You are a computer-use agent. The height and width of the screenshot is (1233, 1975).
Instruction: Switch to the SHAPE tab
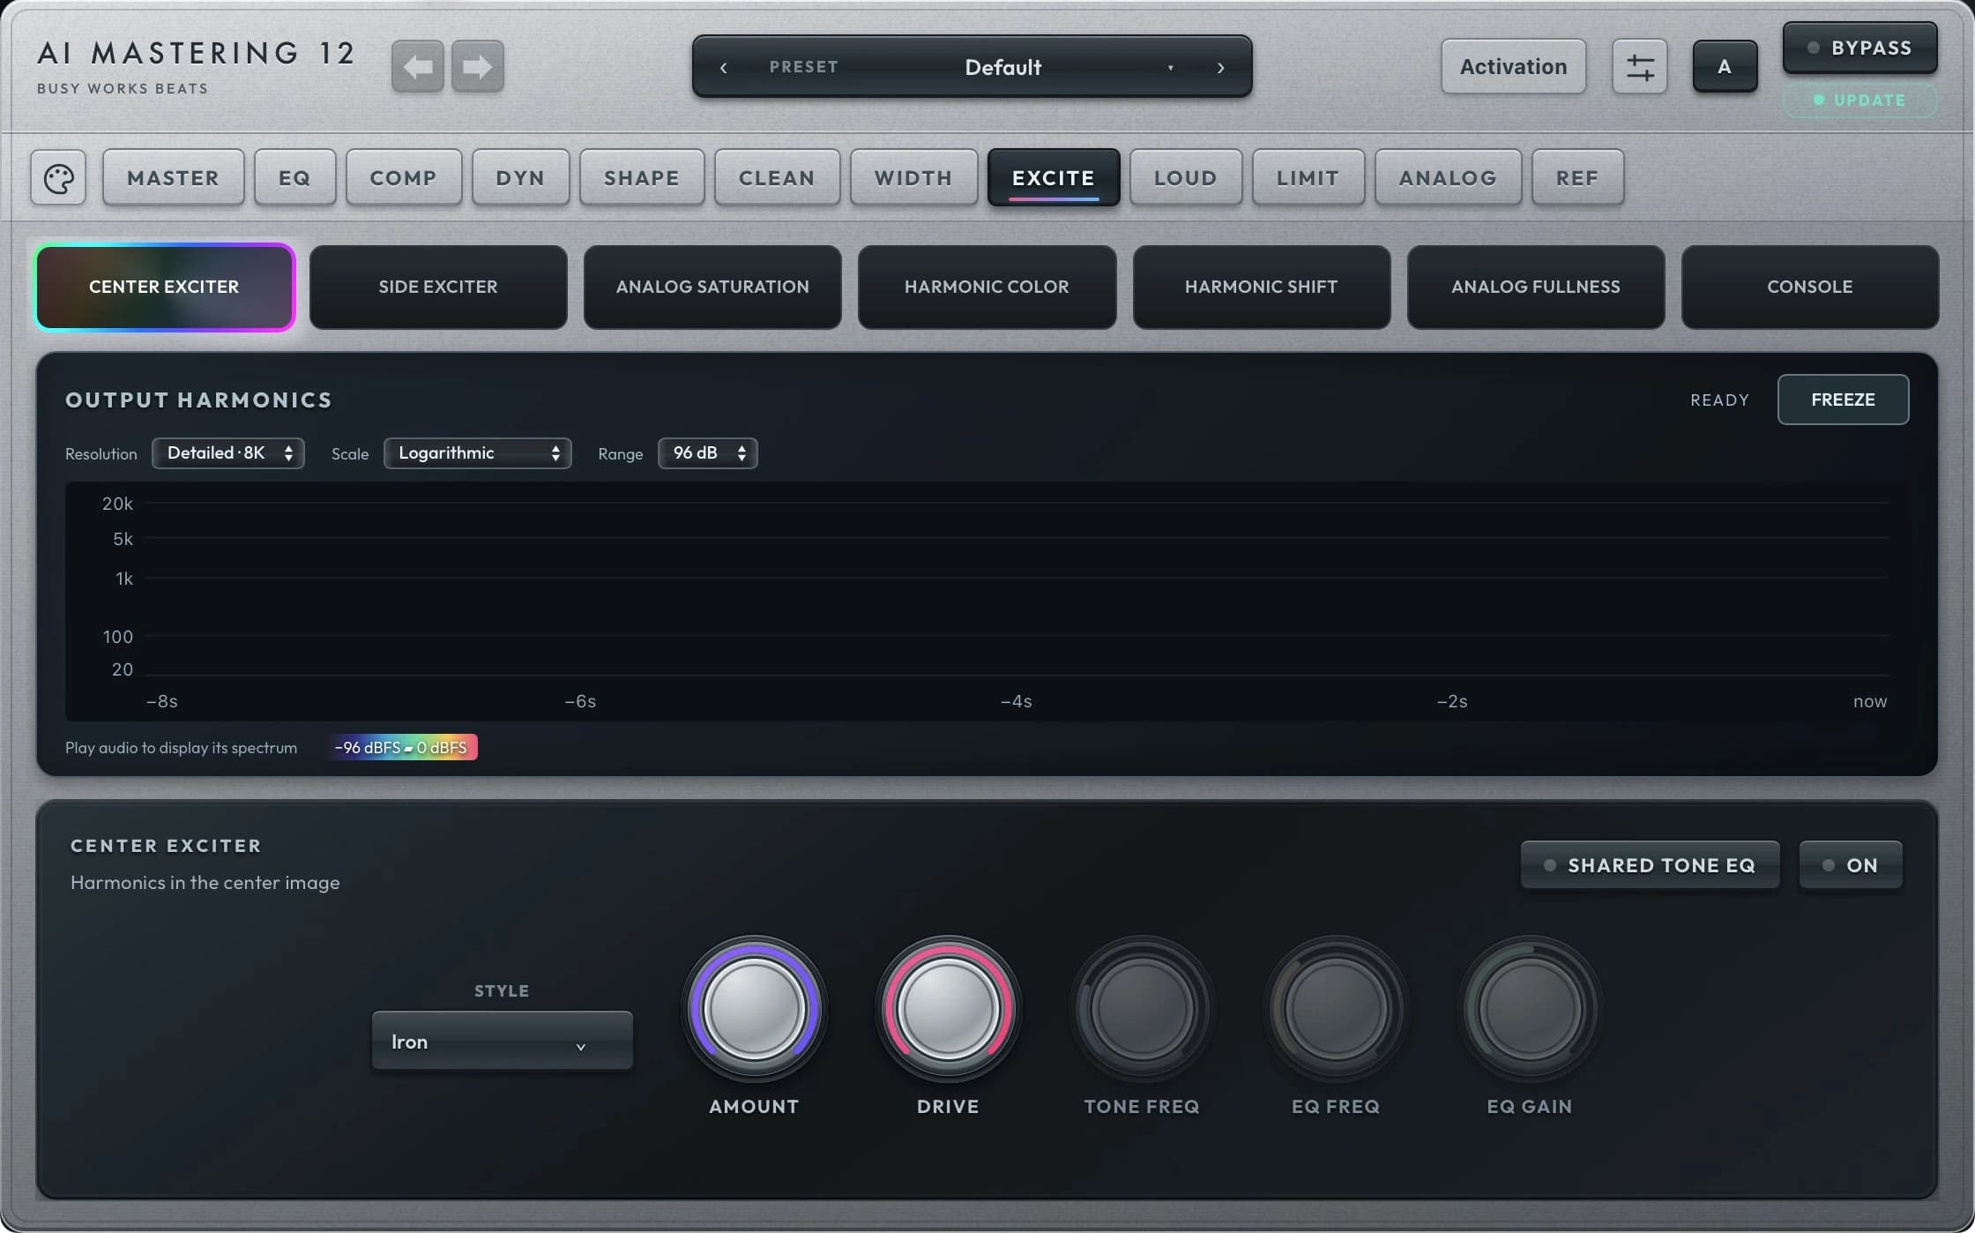coord(642,178)
